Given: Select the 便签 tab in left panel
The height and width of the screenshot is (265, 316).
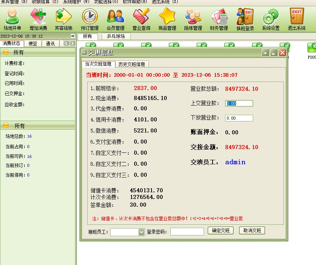Looking at the screenshot, I should point(33,44).
